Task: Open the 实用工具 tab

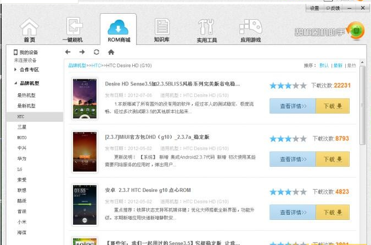Action: [x=206, y=30]
